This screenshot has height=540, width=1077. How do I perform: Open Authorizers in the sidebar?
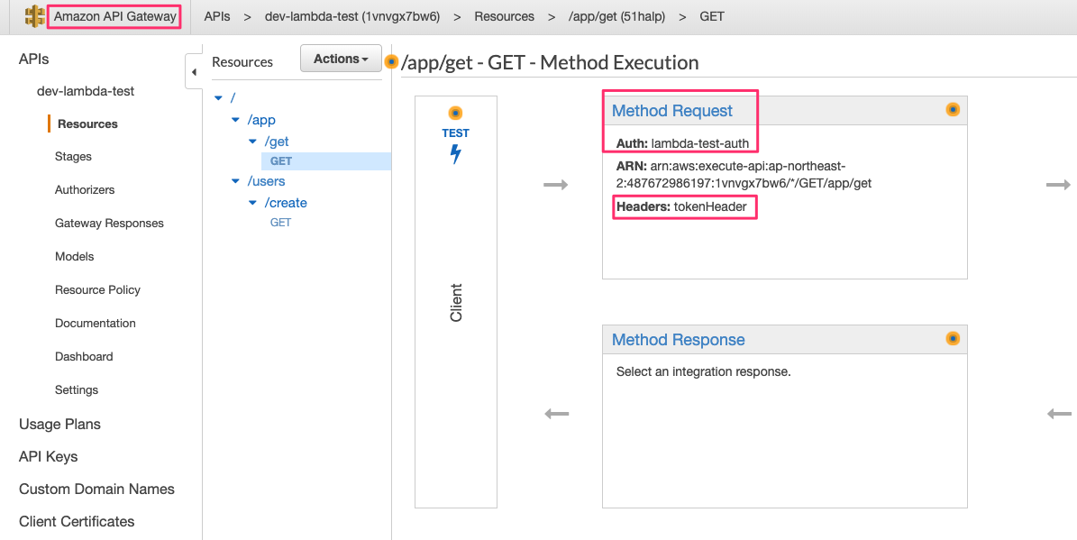pyautogui.click(x=85, y=189)
